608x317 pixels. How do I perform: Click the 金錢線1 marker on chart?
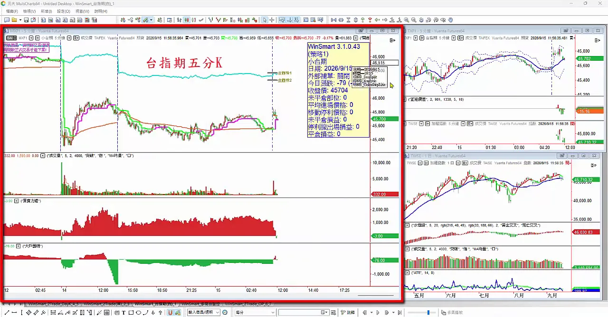284,73
